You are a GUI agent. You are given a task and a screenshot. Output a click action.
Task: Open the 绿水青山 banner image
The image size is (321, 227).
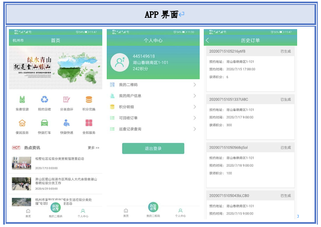pyautogui.click(x=55, y=67)
